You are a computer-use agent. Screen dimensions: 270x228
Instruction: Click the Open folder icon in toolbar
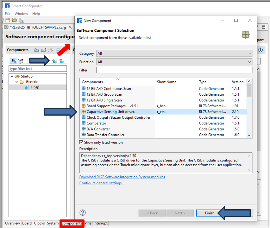click(x=15, y=20)
